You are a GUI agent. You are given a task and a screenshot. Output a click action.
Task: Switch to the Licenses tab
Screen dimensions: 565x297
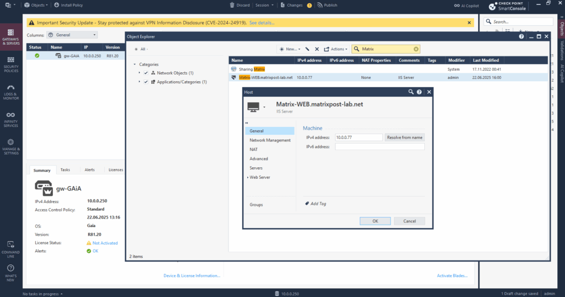pyautogui.click(x=116, y=170)
